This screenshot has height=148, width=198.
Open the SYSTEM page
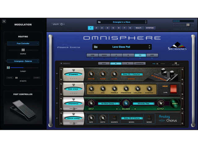150,28
